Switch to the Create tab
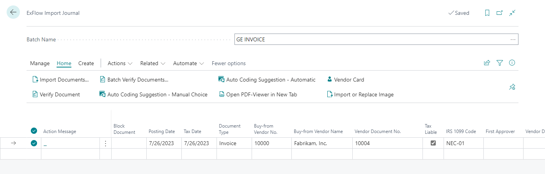545x174 pixels. tap(86, 63)
